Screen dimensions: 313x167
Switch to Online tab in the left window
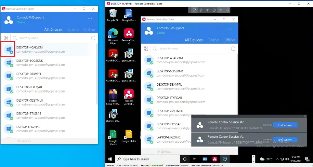tap(73, 29)
